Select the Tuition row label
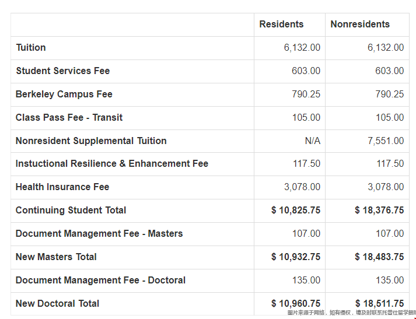Viewport: 416px width, 319px height. tap(31, 48)
